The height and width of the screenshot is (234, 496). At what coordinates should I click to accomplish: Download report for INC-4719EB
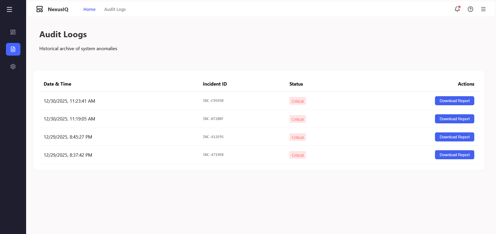coord(454,155)
